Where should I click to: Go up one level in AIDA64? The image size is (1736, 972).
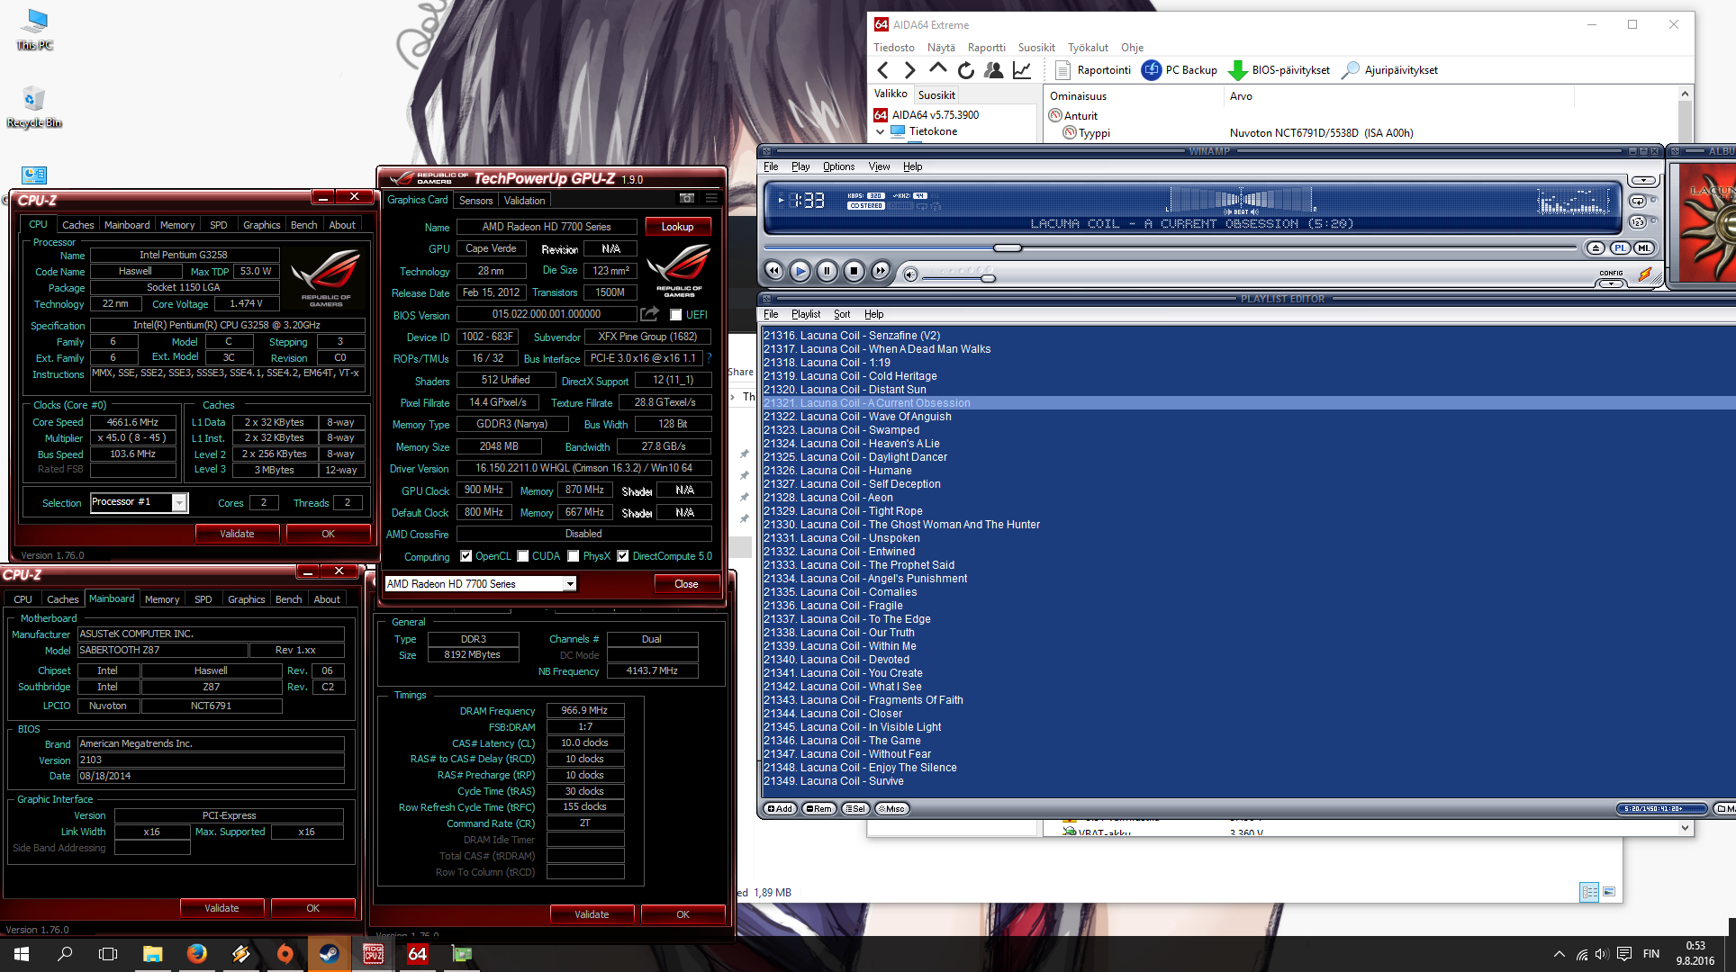point(937,69)
